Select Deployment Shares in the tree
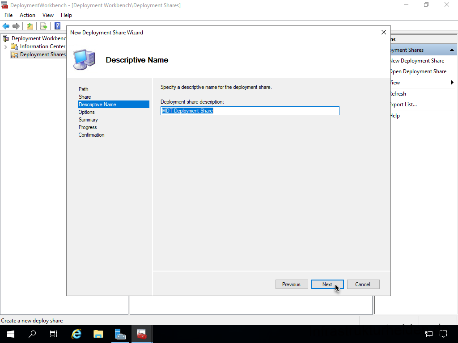The height and width of the screenshot is (343, 458). coord(42,54)
